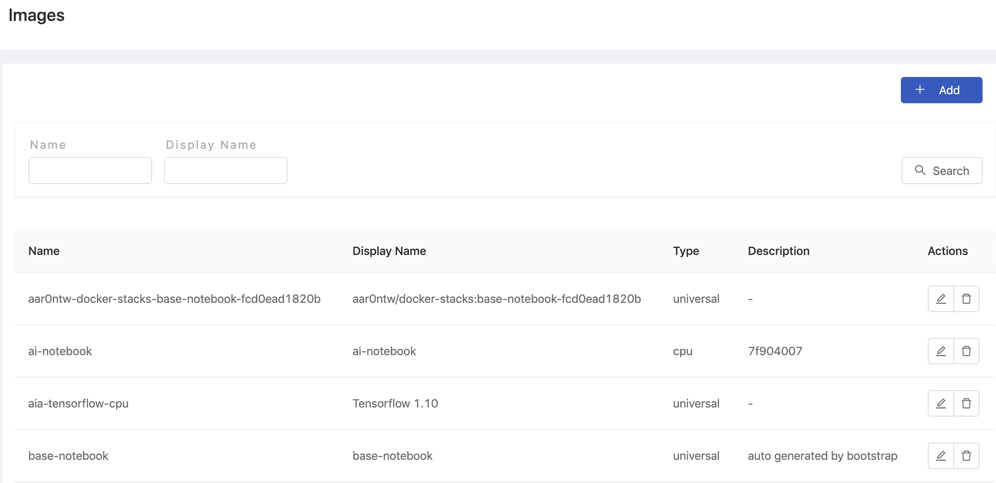The height and width of the screenshot is (483, 996).
Task: Click the Add button
Action: [x=941, y=90]
